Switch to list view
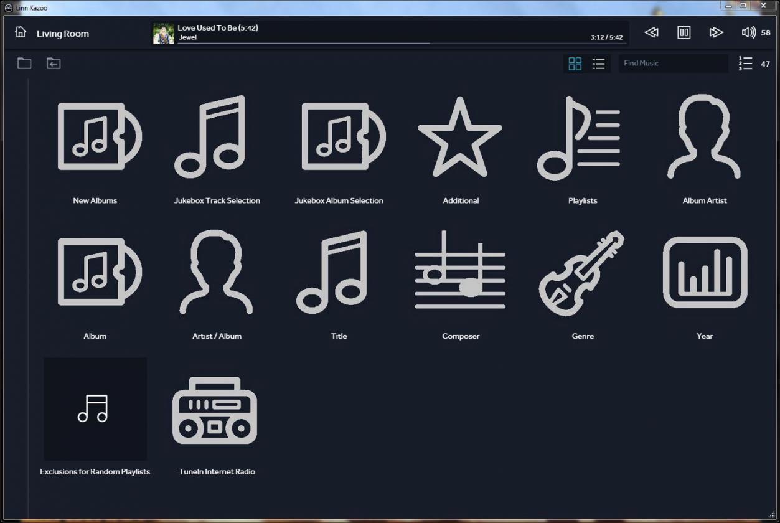The image size is (780, 523). tap(598, 64)
